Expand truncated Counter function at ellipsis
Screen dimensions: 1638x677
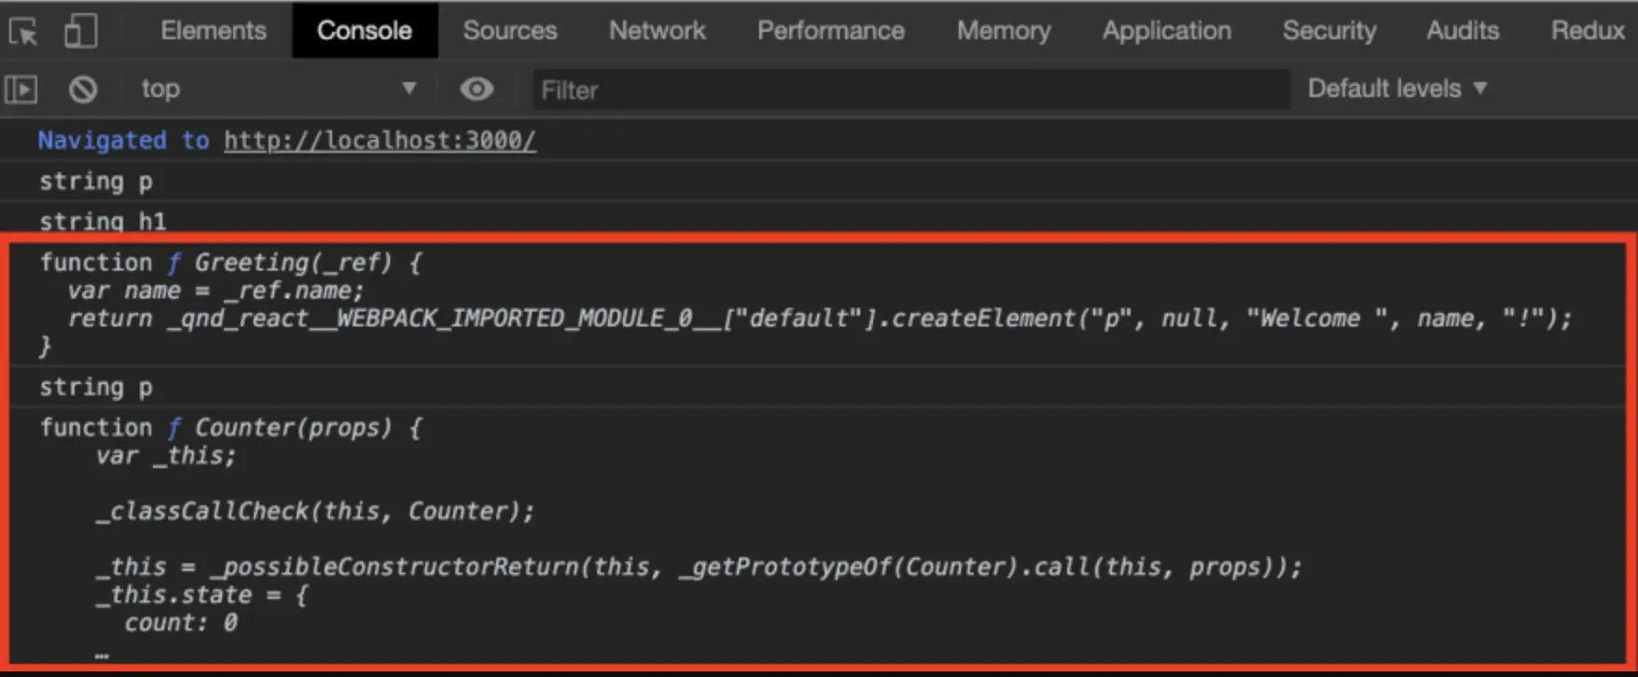[101, 655]
